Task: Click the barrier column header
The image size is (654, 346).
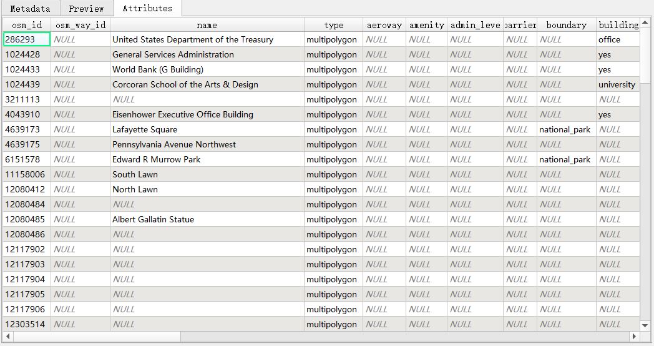Action: [520, 25]
